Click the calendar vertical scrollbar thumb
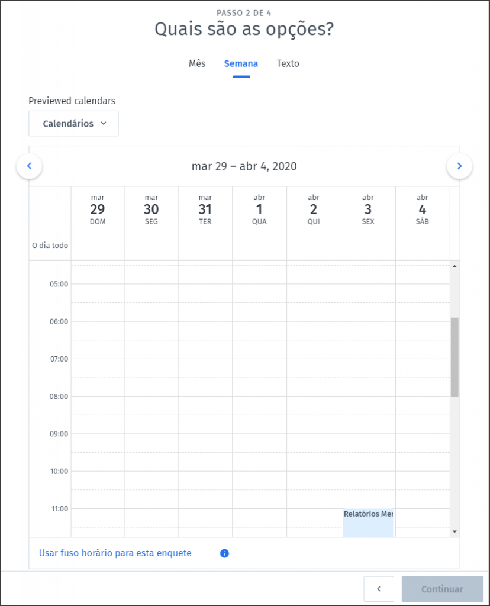Viewport: 490px width, 606px height. pos(454,357)
